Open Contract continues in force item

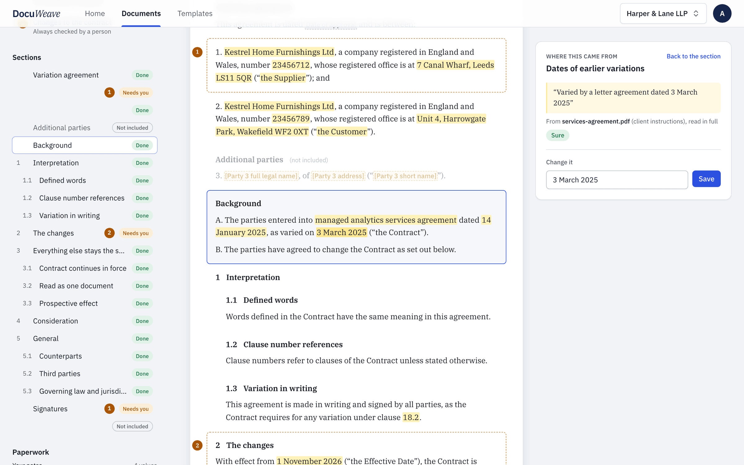click(85, 268)
